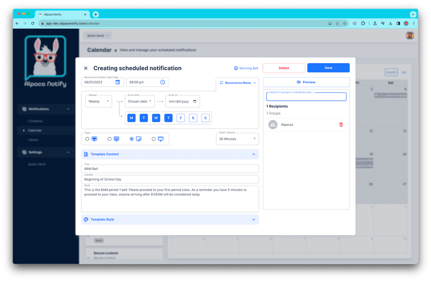
Task: Open the clock time picker icon
Action: [x=163, y=82]
